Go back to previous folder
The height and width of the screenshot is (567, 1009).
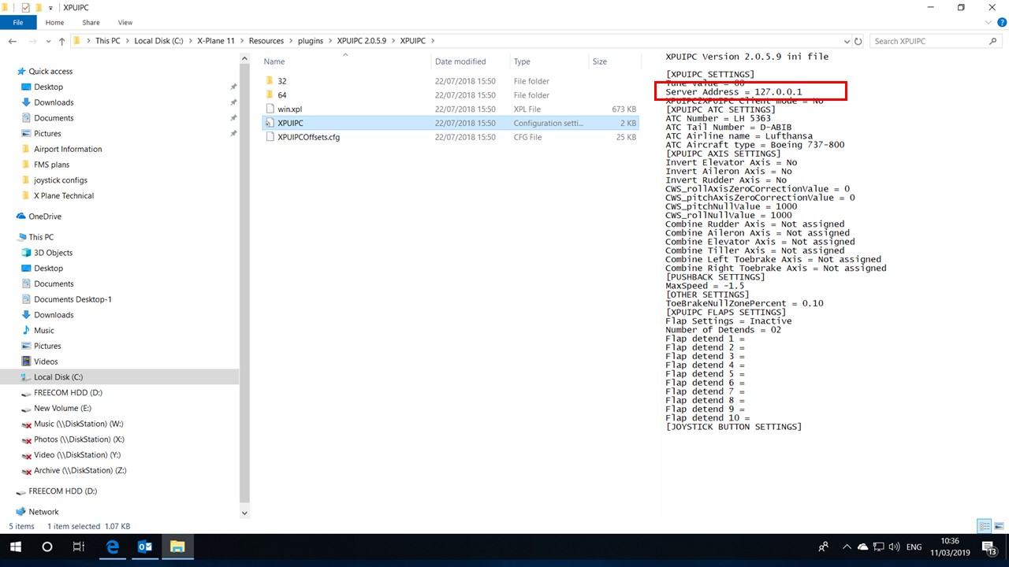coord(12,41)
